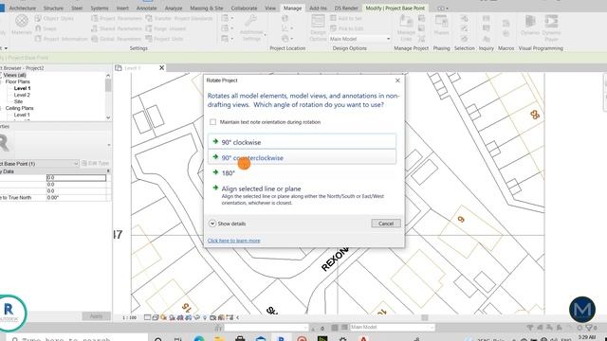
Task: Select Site floor plan in browser
Action: click(19, 101)
